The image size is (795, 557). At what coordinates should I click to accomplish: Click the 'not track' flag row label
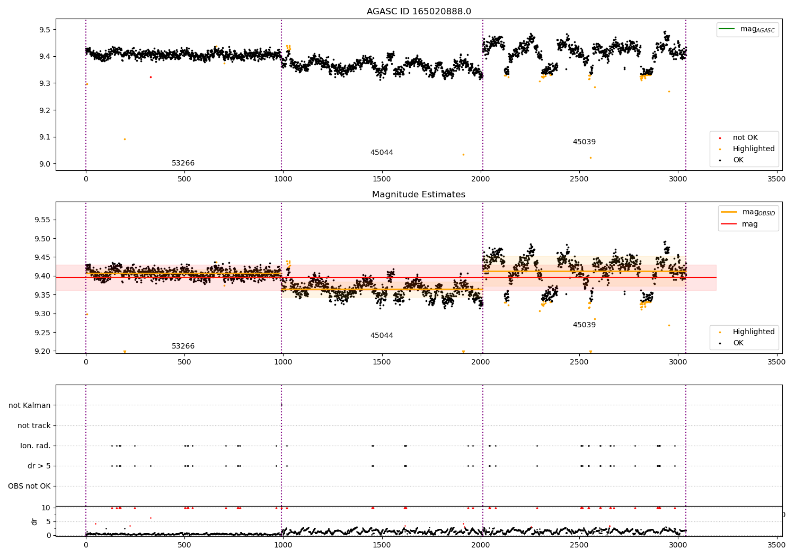[34, 426]
